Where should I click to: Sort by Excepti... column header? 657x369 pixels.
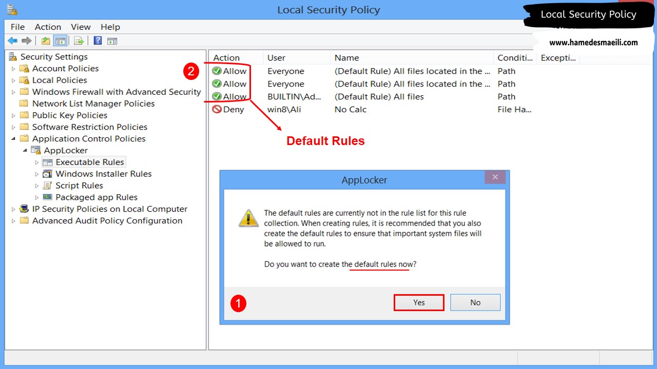(558, 58)
